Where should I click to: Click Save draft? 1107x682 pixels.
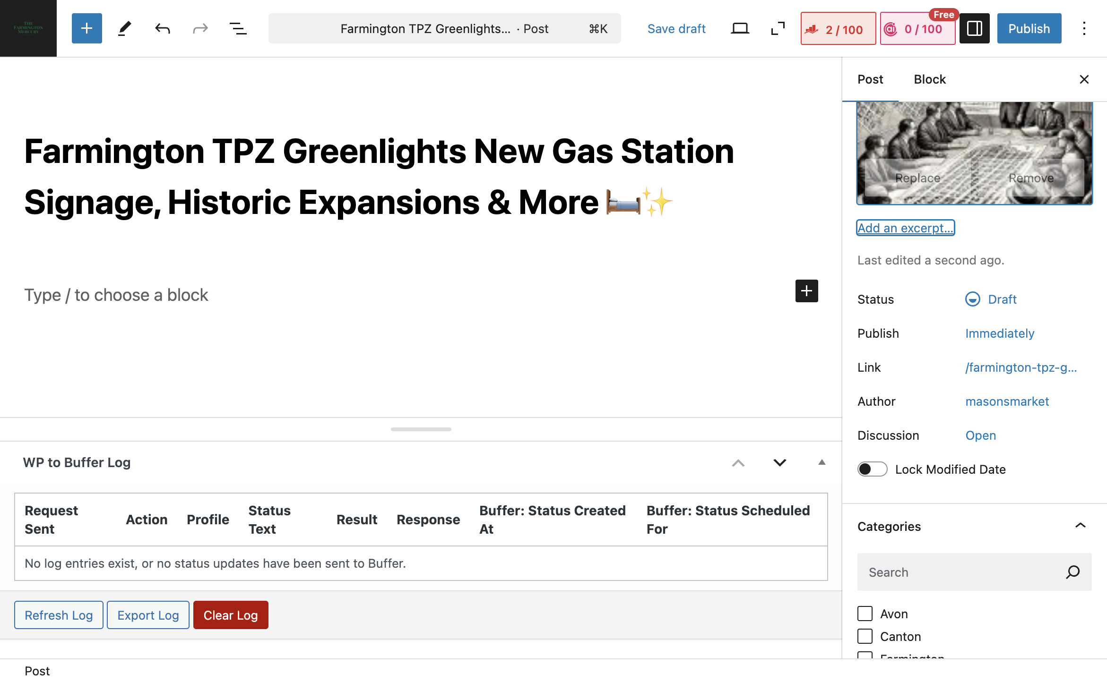pyautogui.click(x=676, y=29)
